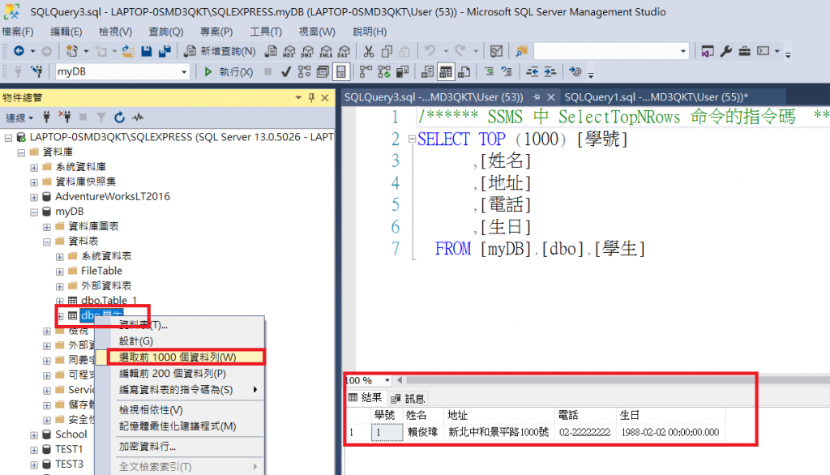Open the 檔案(F) menu

point(18,32)
